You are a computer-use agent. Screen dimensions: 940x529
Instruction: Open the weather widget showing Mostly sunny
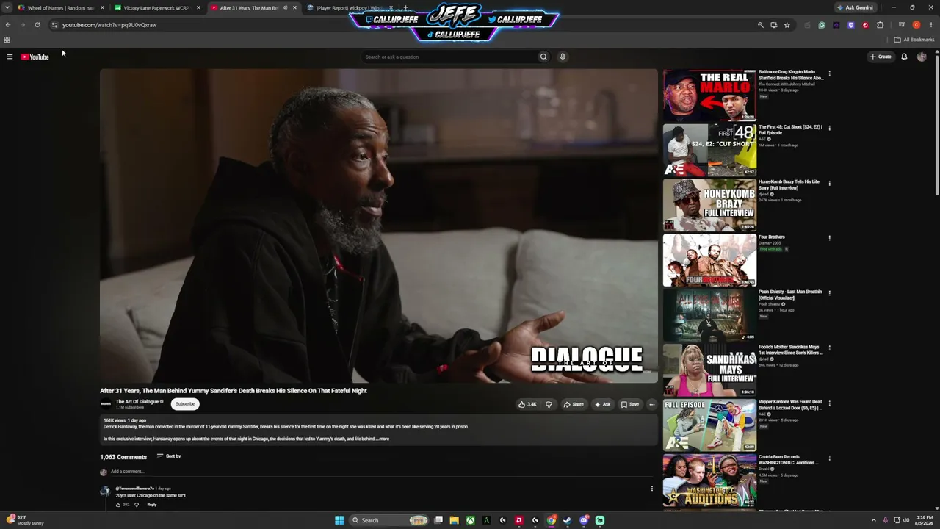coord(25,520)
